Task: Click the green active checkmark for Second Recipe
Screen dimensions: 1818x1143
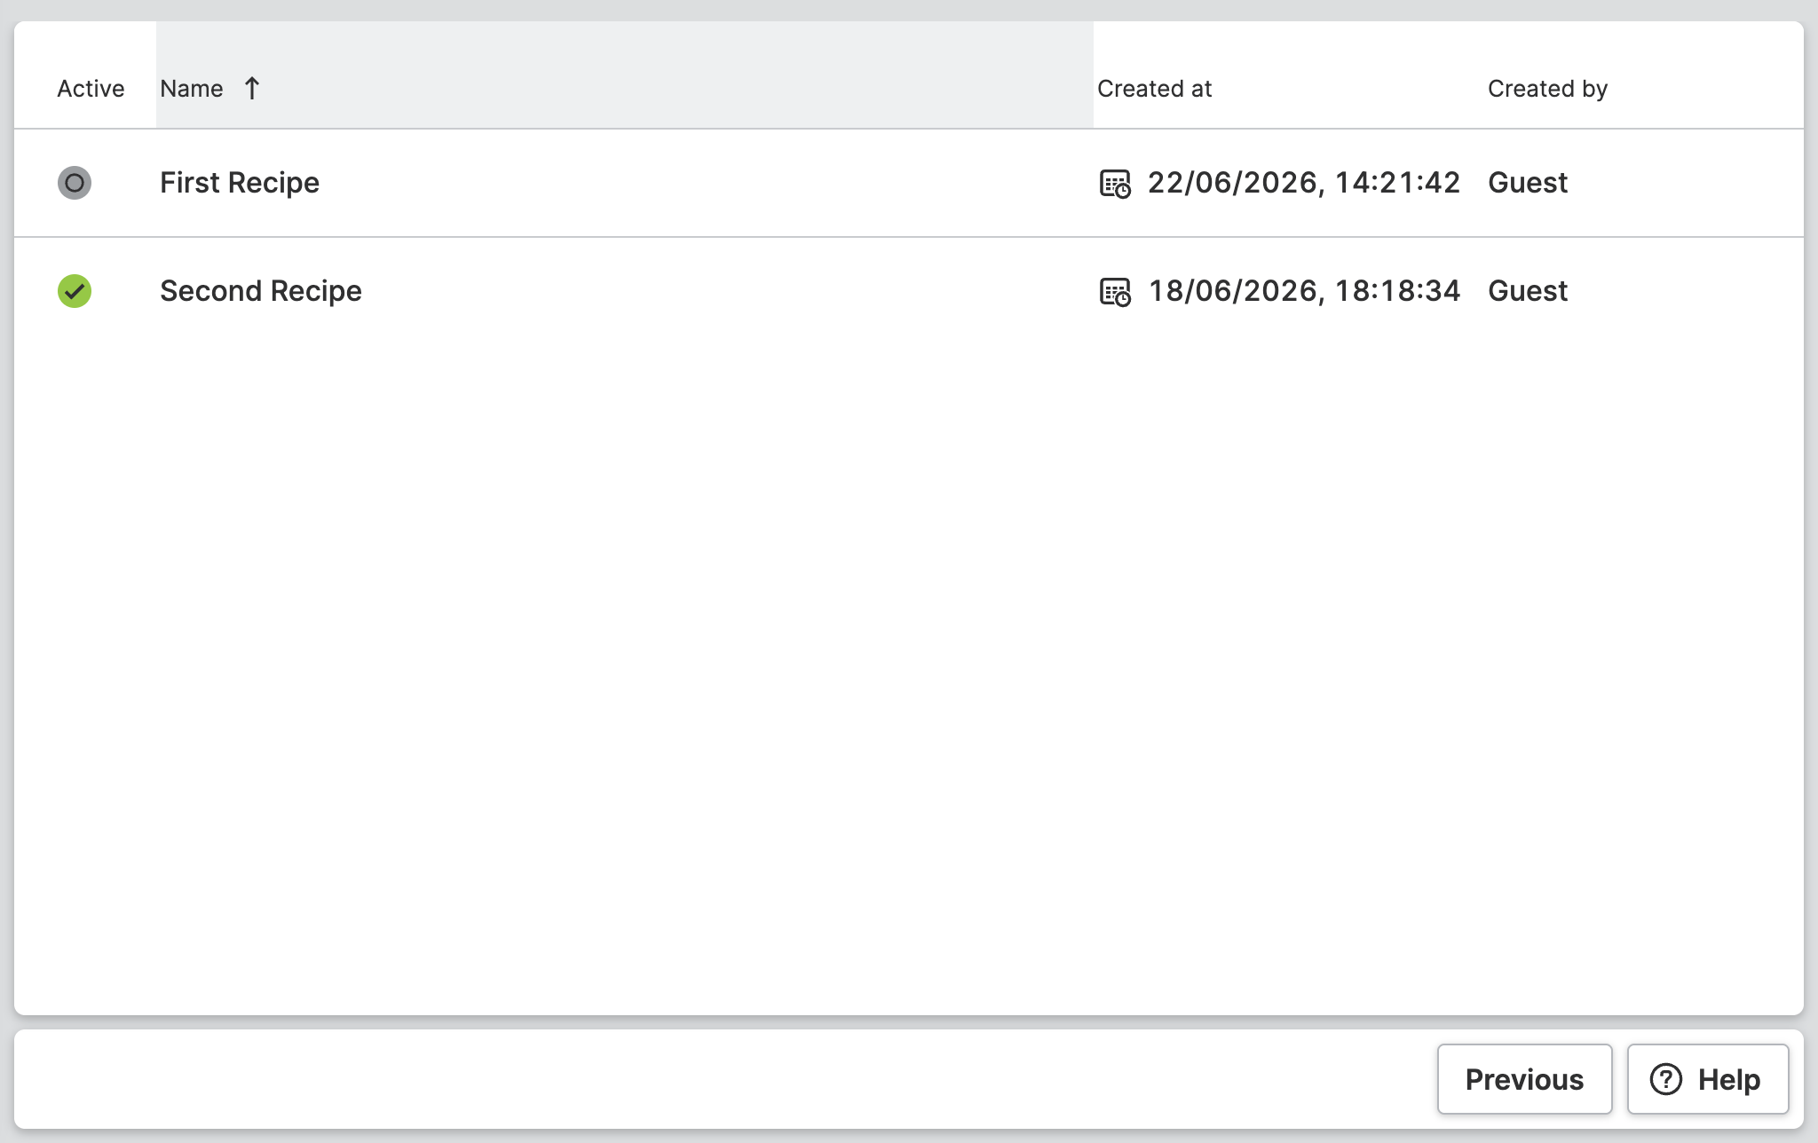Action: tap(75, 291)
